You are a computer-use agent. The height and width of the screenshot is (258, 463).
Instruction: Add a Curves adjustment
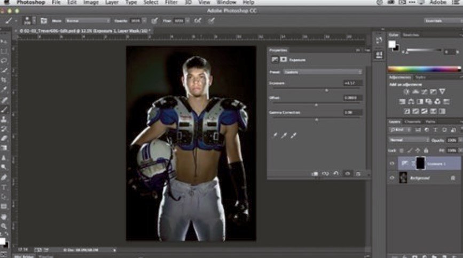click(425, 92)
